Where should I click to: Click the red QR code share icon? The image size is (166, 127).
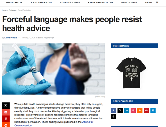pyautogui.click(x=6, y=119)
